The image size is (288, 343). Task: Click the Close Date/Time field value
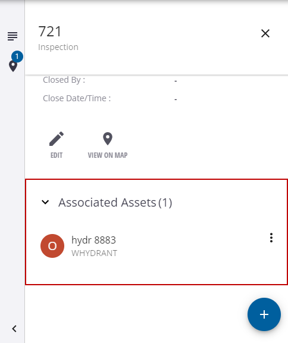[176, 99]
